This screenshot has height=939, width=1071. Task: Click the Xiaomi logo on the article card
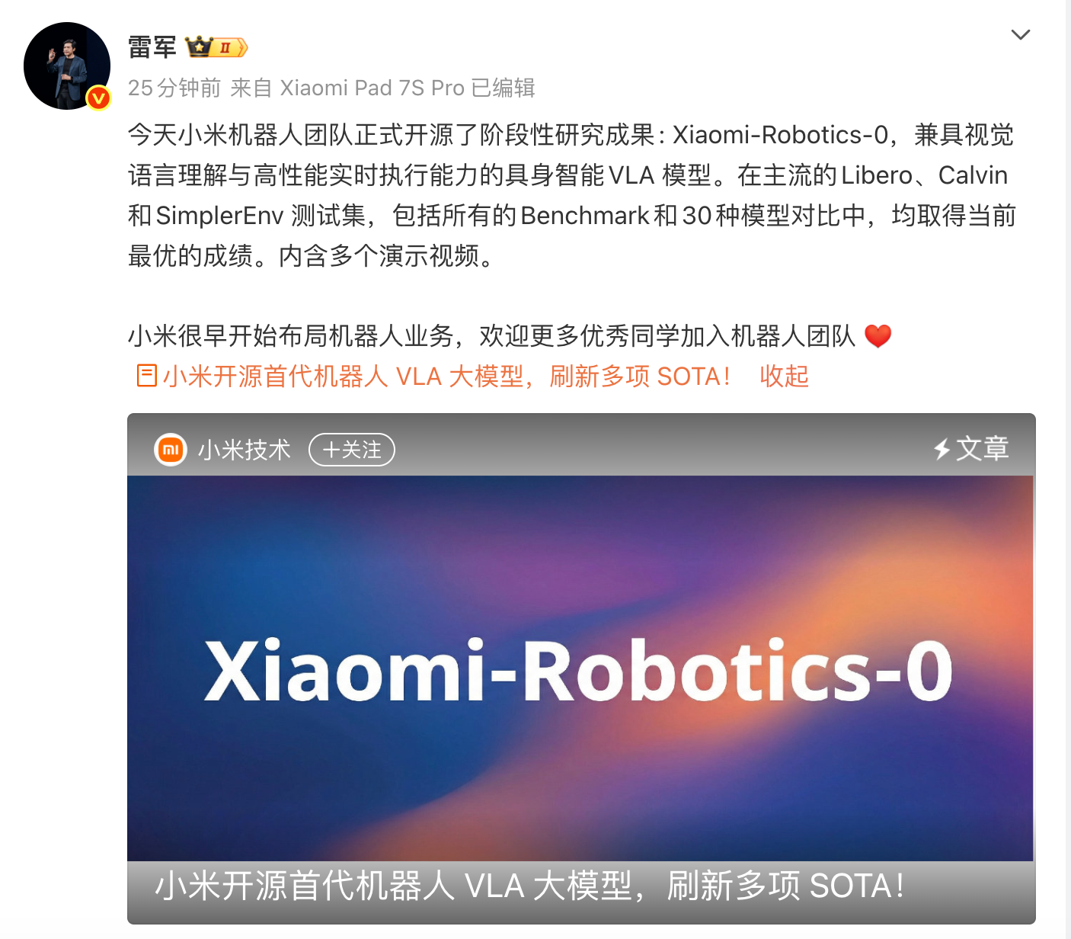point(171,450)
